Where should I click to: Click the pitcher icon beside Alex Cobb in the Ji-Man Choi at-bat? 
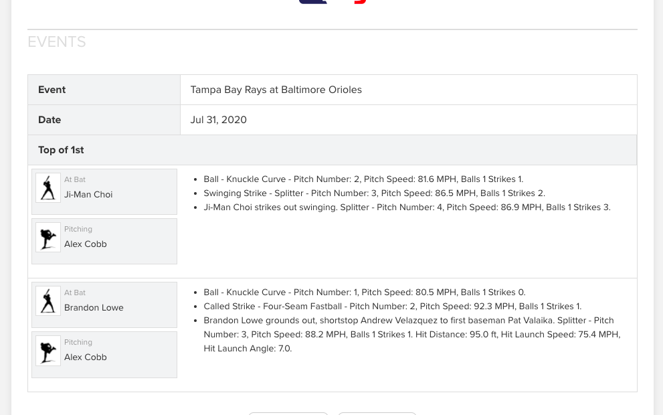48,238
